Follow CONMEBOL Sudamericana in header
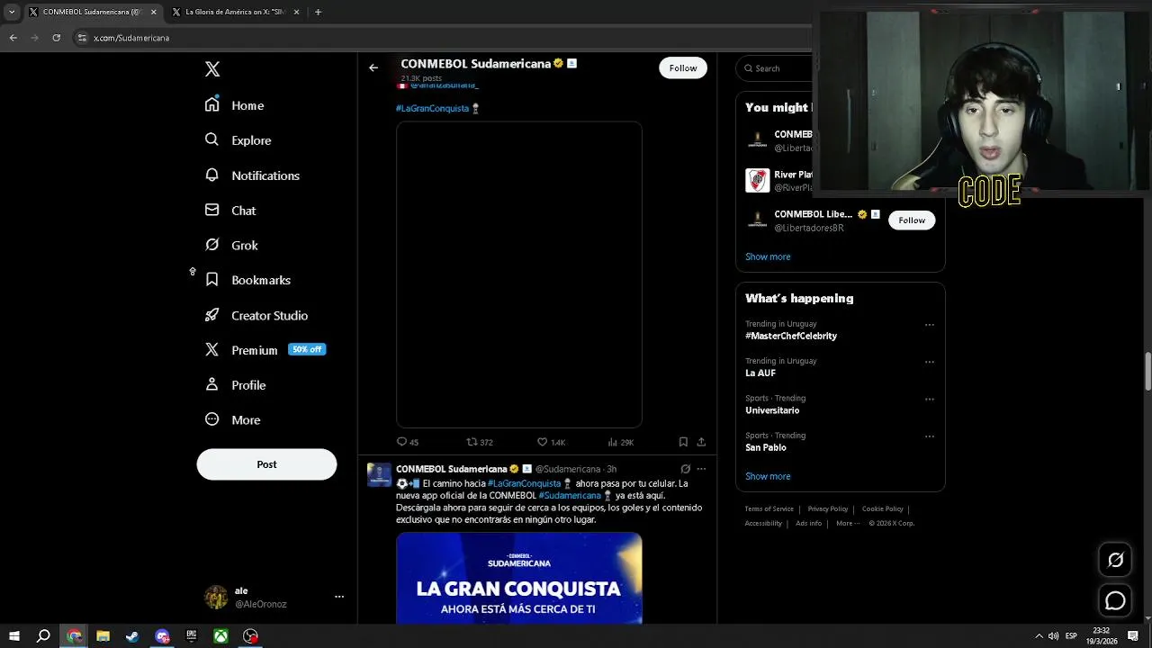This screenshot has width=1152, height=648. tap(683, 68)
